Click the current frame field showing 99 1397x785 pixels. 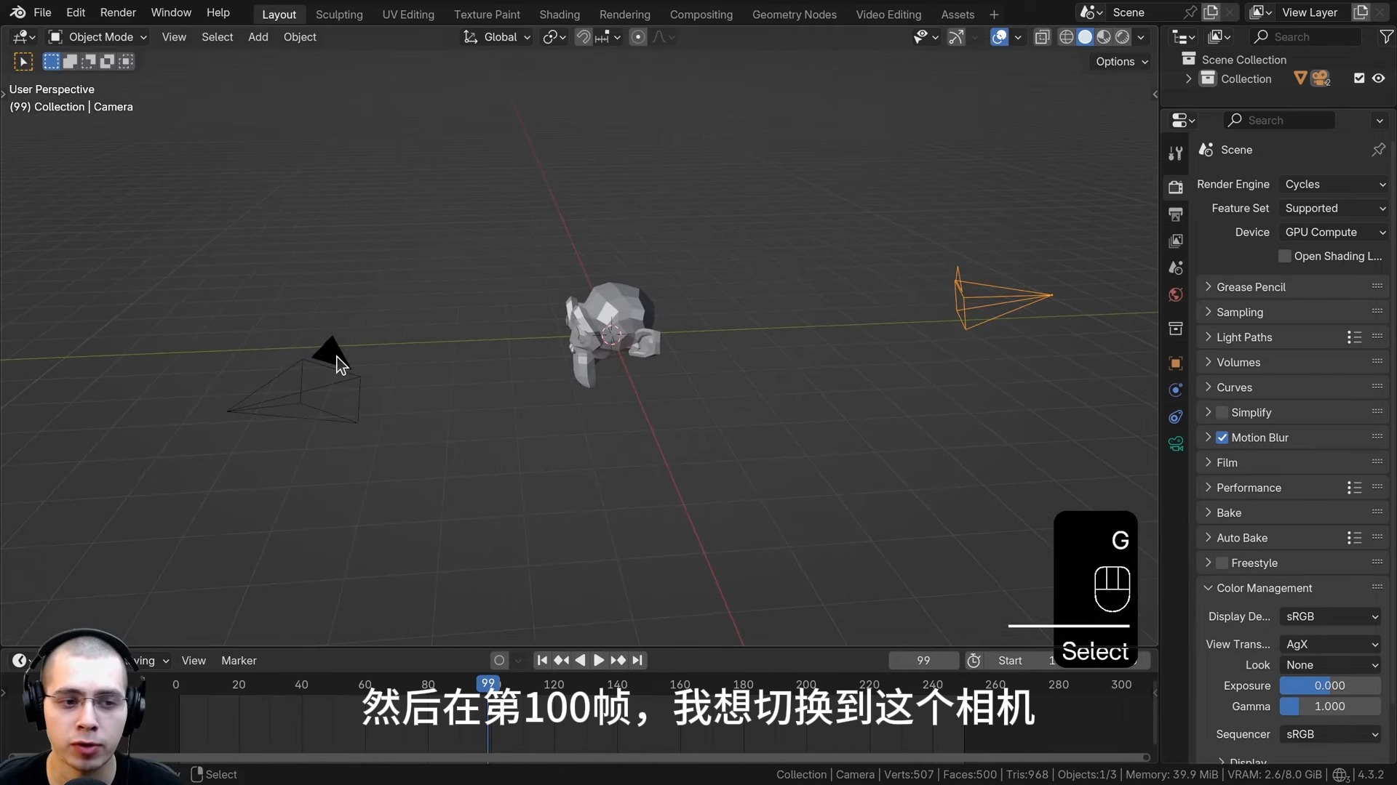coord(923,660)
